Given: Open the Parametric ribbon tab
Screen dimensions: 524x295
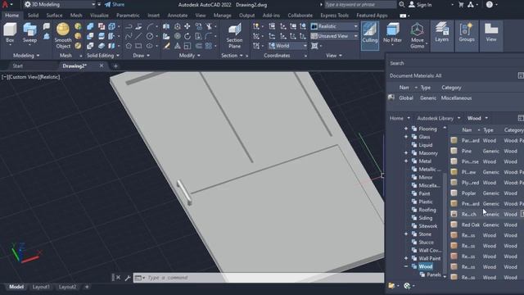Looking at the screenshot, I should 128,16.
